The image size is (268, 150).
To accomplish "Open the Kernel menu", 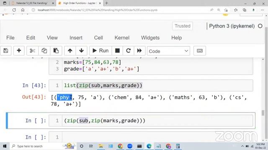I will point(122,38).
